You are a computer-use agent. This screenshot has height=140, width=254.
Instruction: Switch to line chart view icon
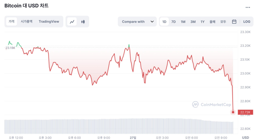click(72, 22)
